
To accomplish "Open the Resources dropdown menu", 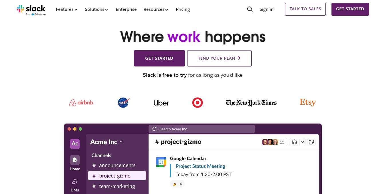I will point(156,9).
